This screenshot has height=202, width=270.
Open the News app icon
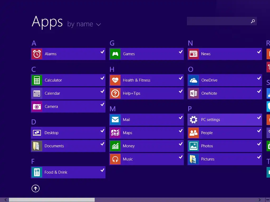[x=194, y=54]
